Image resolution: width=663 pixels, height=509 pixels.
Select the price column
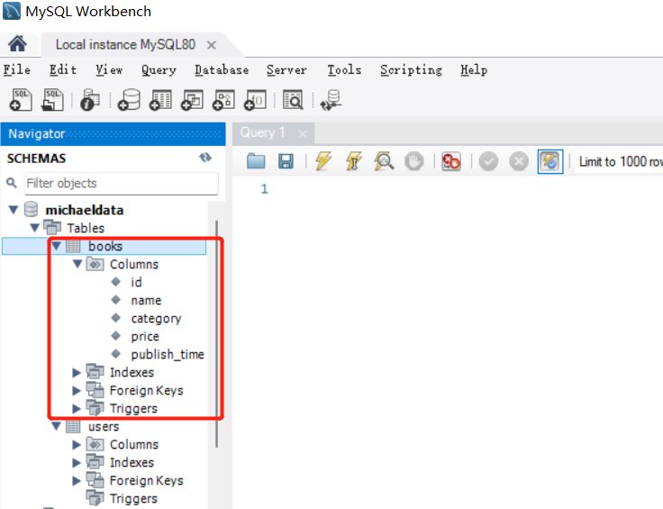pos(145,337)
